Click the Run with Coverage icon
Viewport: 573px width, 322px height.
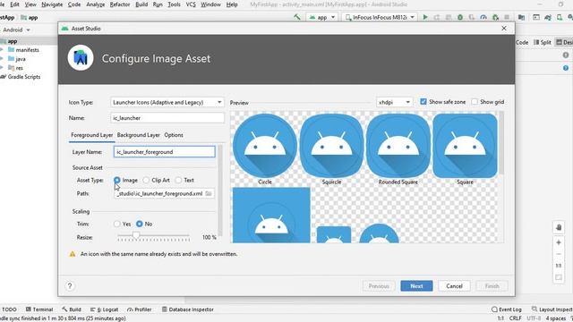tap(472, 17)
